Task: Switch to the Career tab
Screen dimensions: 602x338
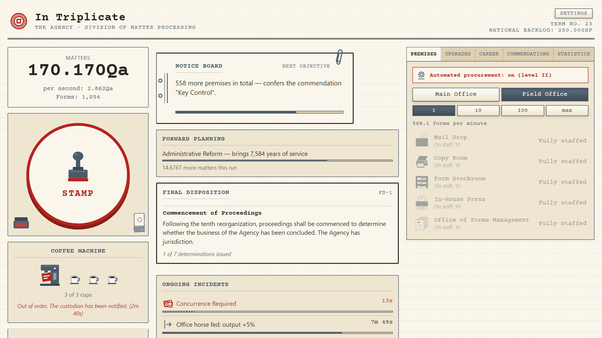Action: pos(489,54)
